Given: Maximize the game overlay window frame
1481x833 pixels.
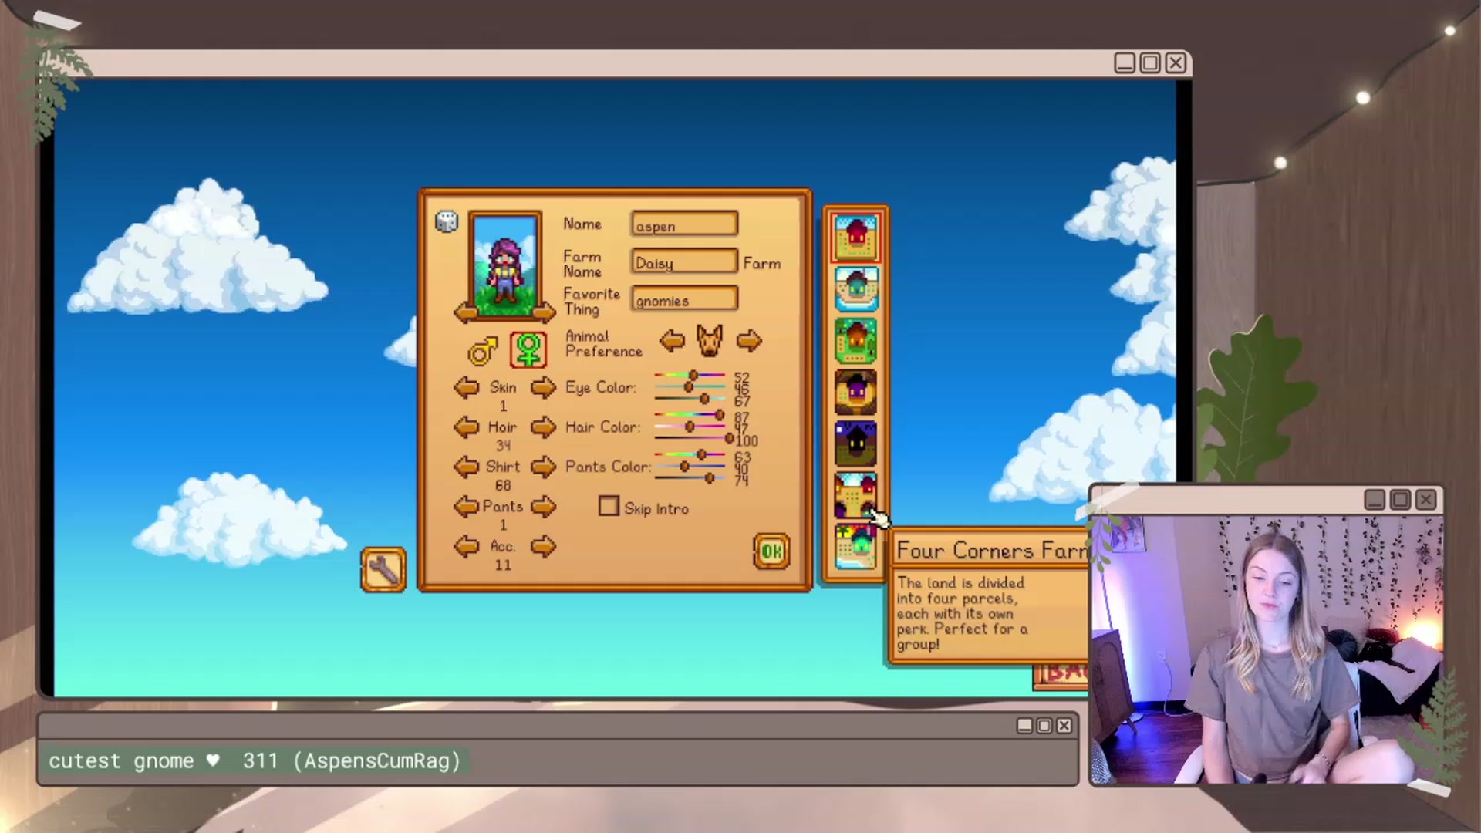Looking at the screenshot, I should click(1150, 62).
